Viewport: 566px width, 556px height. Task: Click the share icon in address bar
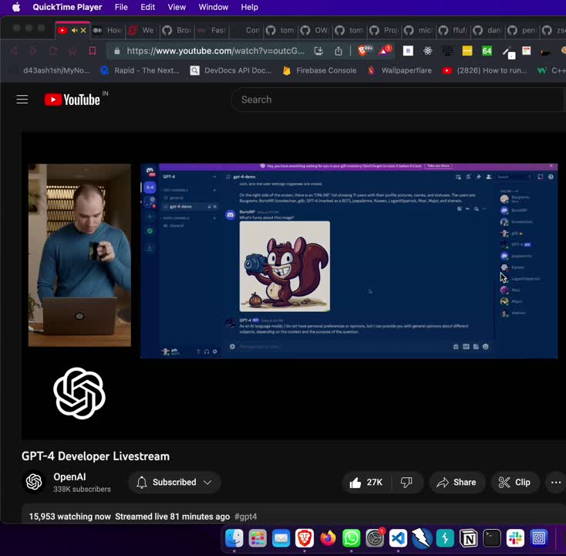[x=339, y=51]
